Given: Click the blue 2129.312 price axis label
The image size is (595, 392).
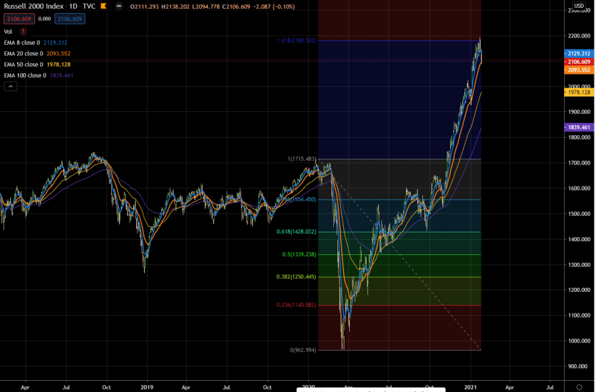Looking at the screenshot, I should [x=579, y=54].
